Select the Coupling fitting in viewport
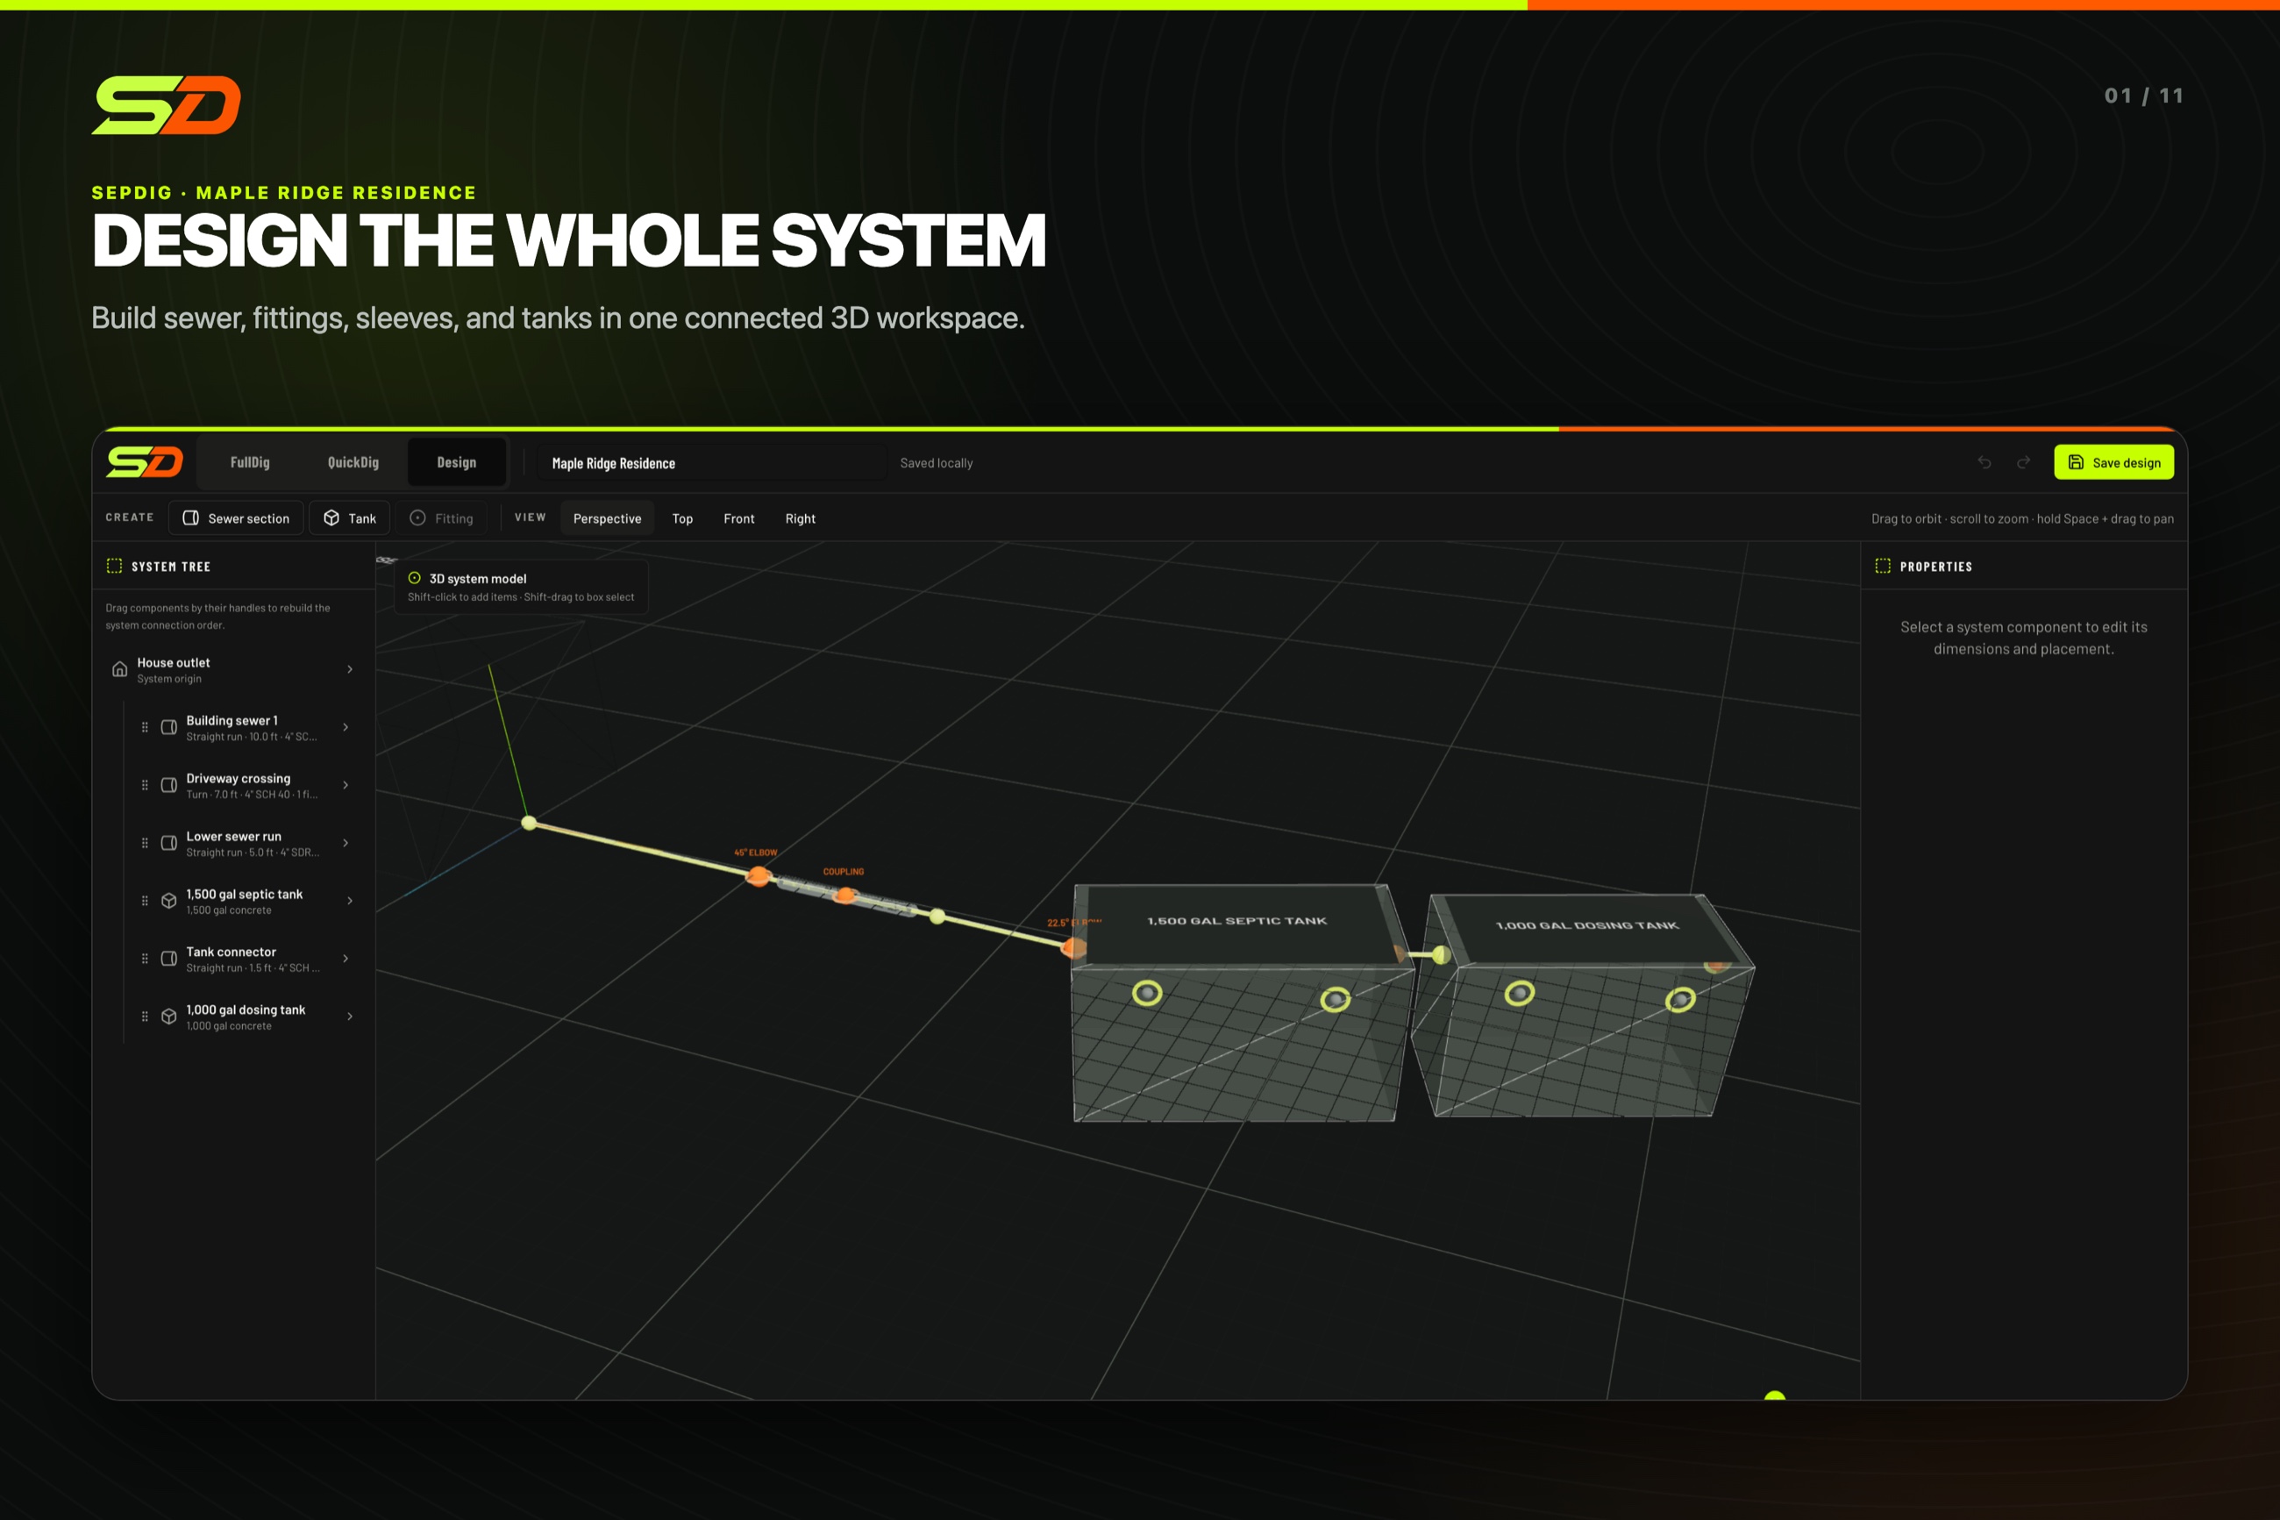The width and height of the screenshot is (2280, 1520). coord(845,895)
